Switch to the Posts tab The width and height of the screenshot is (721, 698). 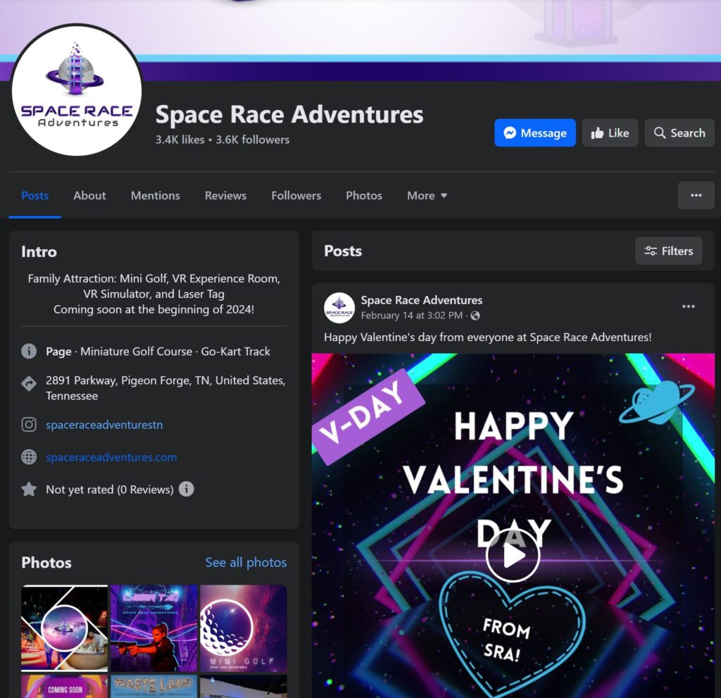point(35,196)
